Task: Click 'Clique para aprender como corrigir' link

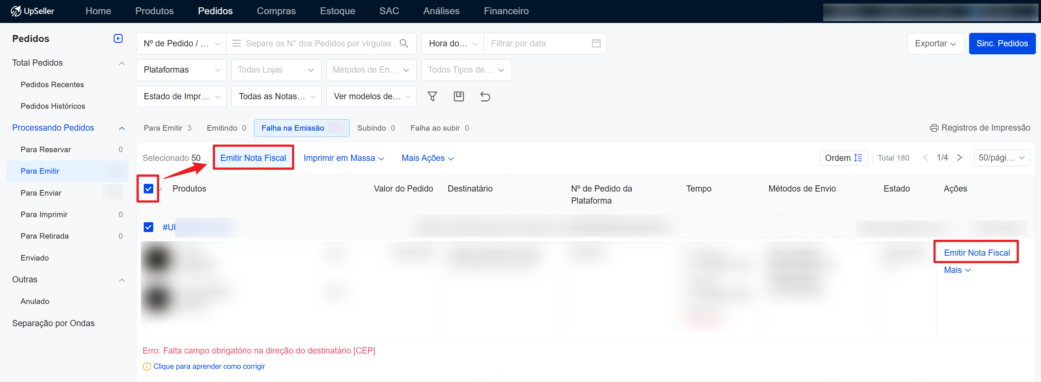Action: click(x=209, y=366)
